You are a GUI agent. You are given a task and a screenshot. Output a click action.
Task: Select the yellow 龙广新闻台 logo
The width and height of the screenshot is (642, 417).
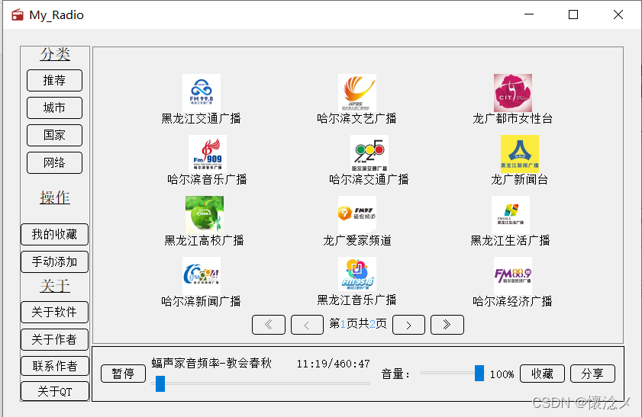pyautogui.click(x=520, y=154)
